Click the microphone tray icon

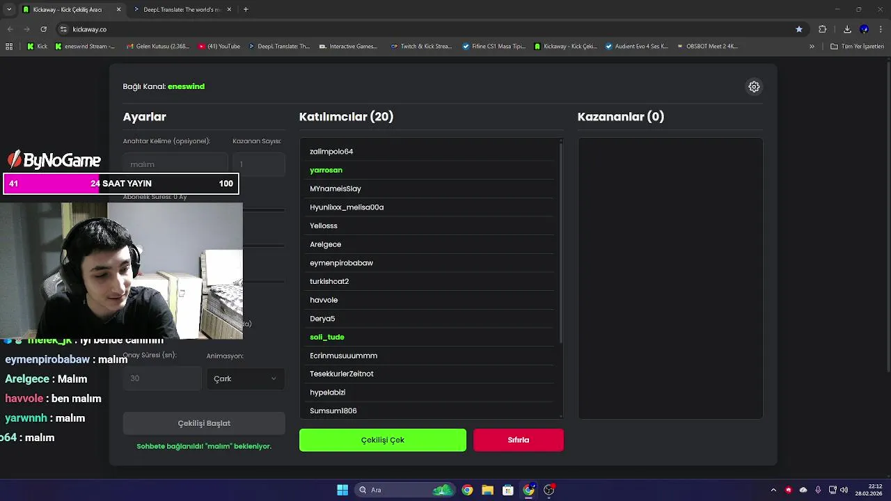[818, 490]
